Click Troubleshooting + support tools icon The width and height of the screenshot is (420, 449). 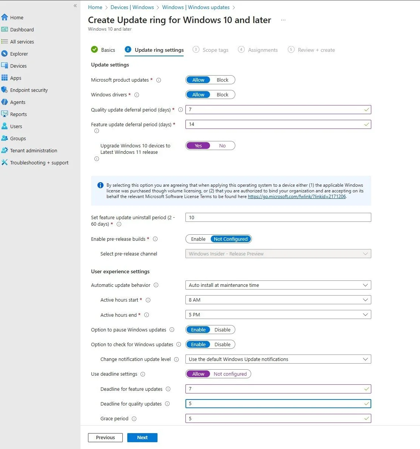(4, 163)
